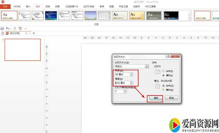Click the 取消 button in dialog
219x133 pixels.
[x=171, y=98]
